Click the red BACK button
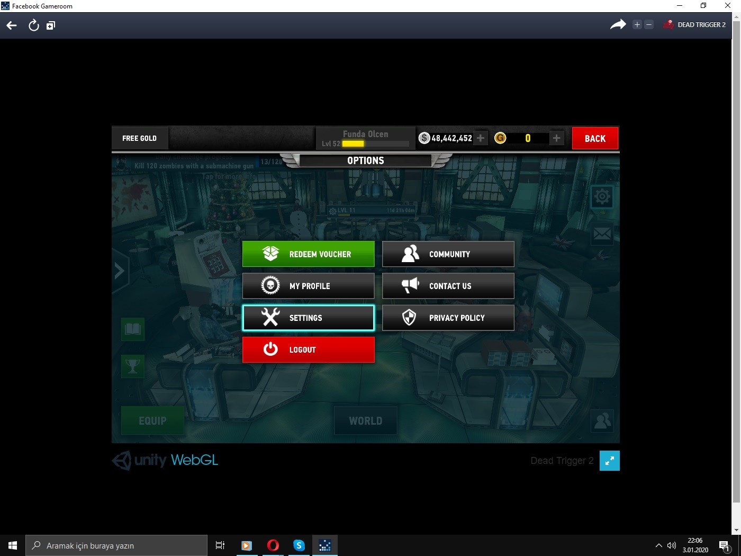This screenshot has width=741, height=556. tap(595, 138)
